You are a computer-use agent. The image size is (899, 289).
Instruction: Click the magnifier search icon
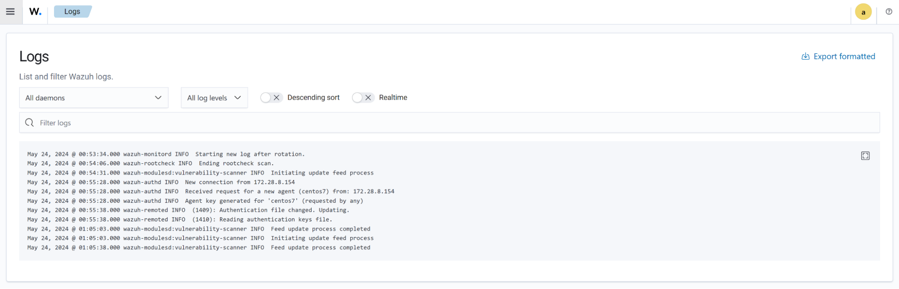tap(30, 123)
